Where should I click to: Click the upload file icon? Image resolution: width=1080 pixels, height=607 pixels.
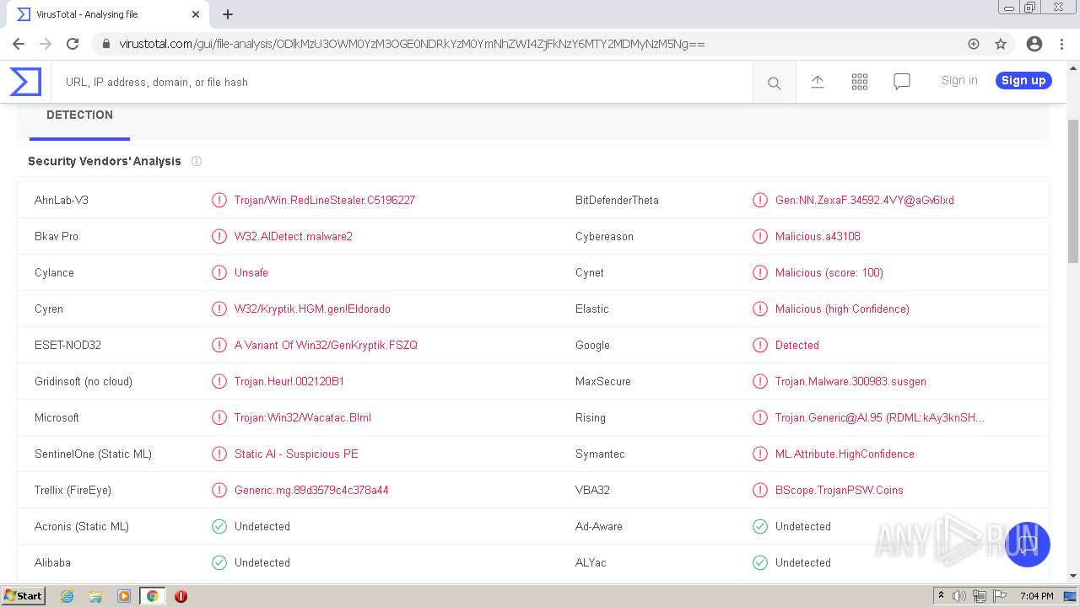click(817, 82)
